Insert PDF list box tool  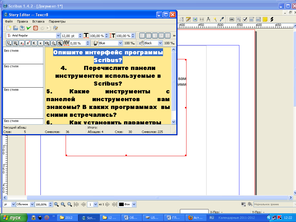click(258, 19)
